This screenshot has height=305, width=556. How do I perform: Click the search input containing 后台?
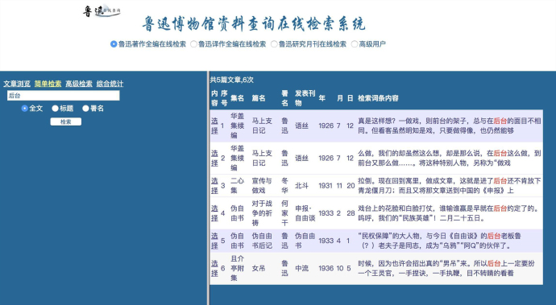pos(64,96)
